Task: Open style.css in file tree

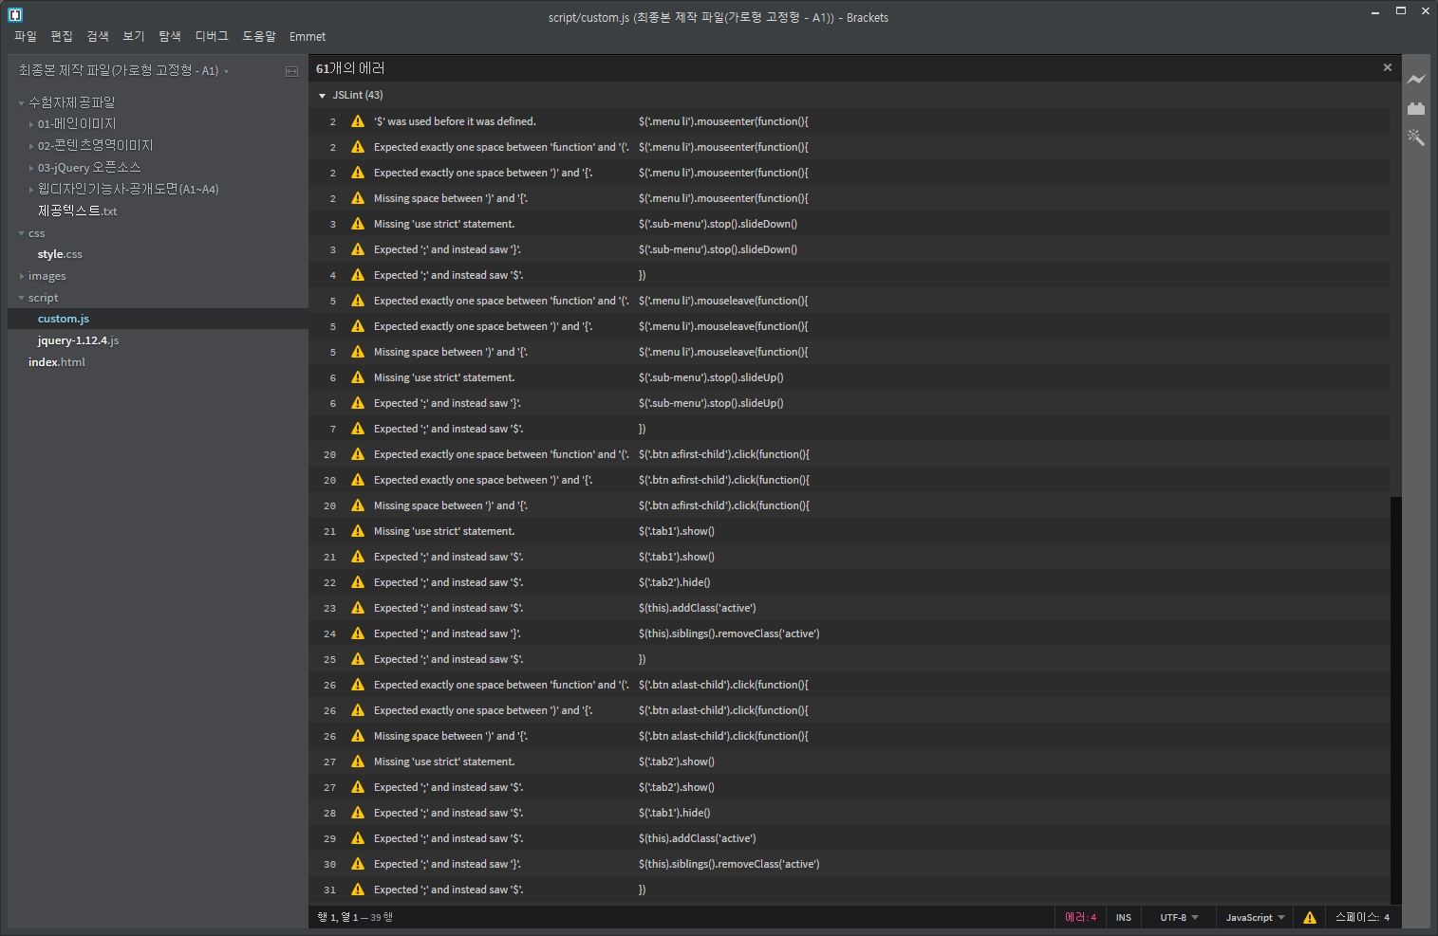Action: (x=60, y=254)
